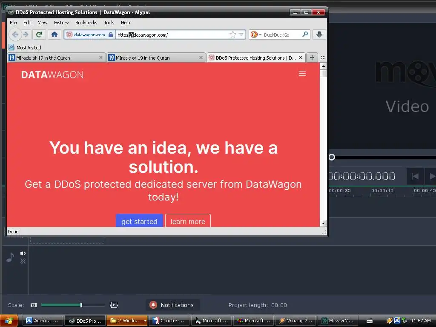Open the Help menu
Screen dimensions: 436x327
point(126,23)
